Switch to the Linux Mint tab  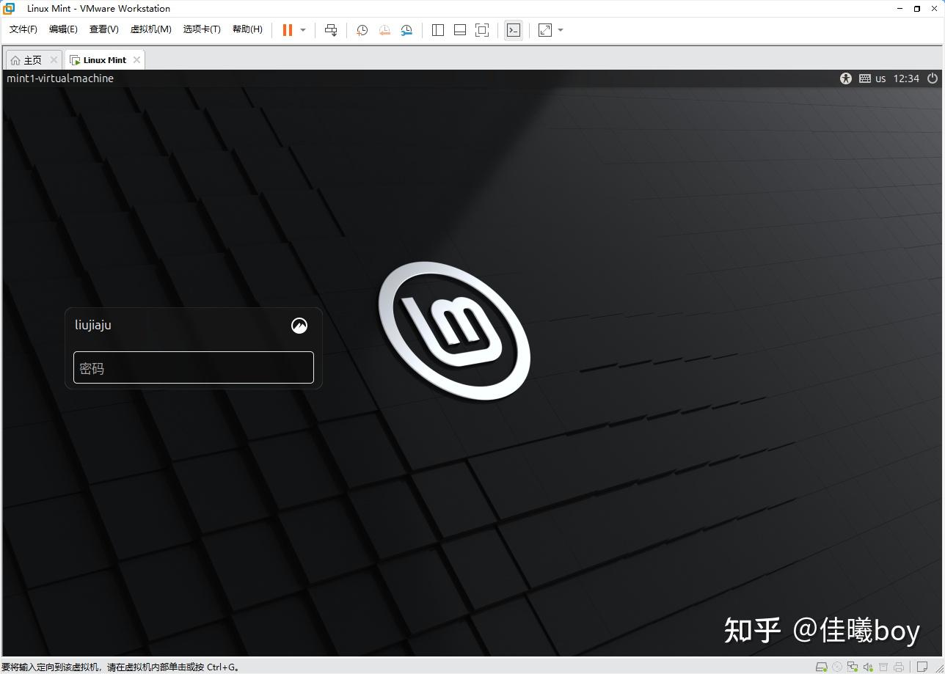103,59
